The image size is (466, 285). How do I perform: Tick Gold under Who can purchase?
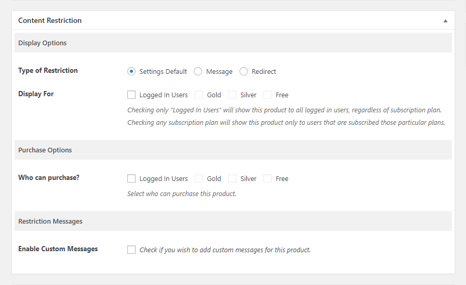pyautogui.click(x=199, y=178)
